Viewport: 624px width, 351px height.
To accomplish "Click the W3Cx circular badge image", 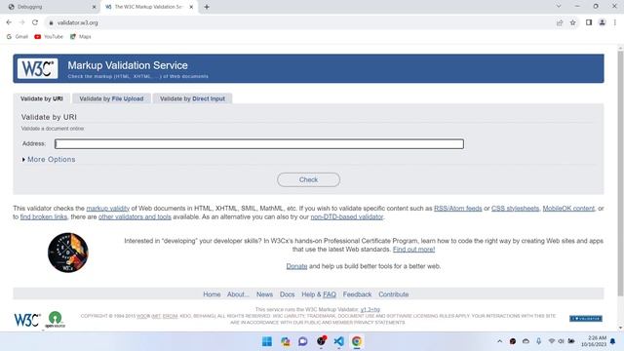I will click(67, 253).
